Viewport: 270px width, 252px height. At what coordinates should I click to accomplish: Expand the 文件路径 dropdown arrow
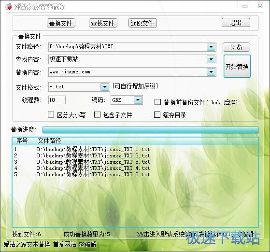click(x=211, y=47)
